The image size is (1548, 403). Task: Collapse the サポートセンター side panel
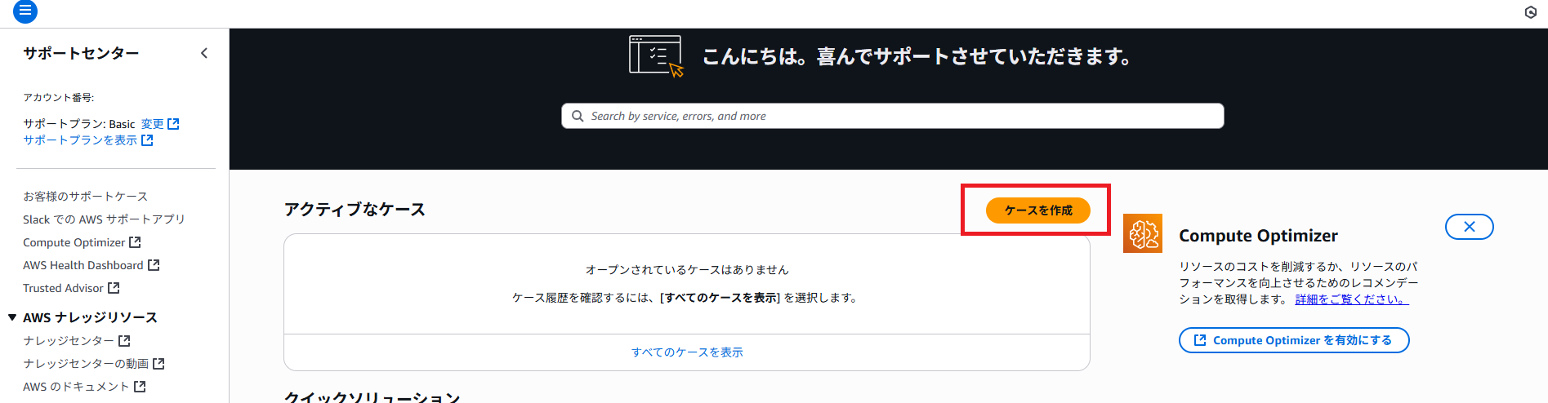point(204,53)
